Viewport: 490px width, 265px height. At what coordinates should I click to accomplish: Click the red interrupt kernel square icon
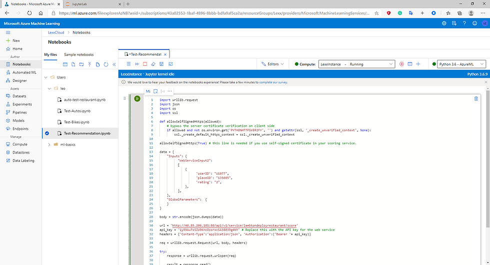[145, 64]
